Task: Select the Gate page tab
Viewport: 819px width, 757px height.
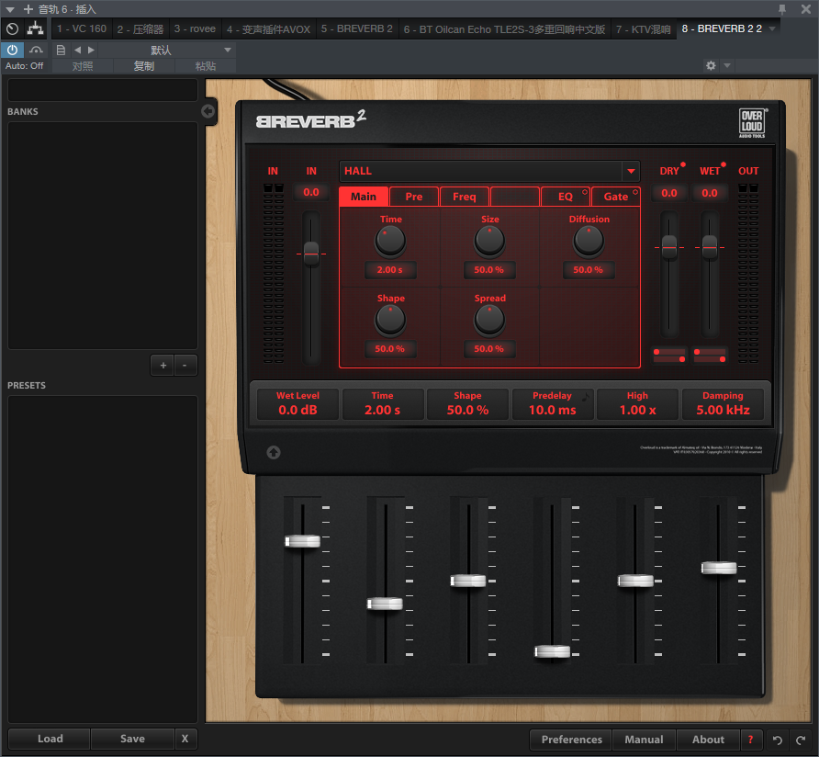Action: click(x=616, y=197)
